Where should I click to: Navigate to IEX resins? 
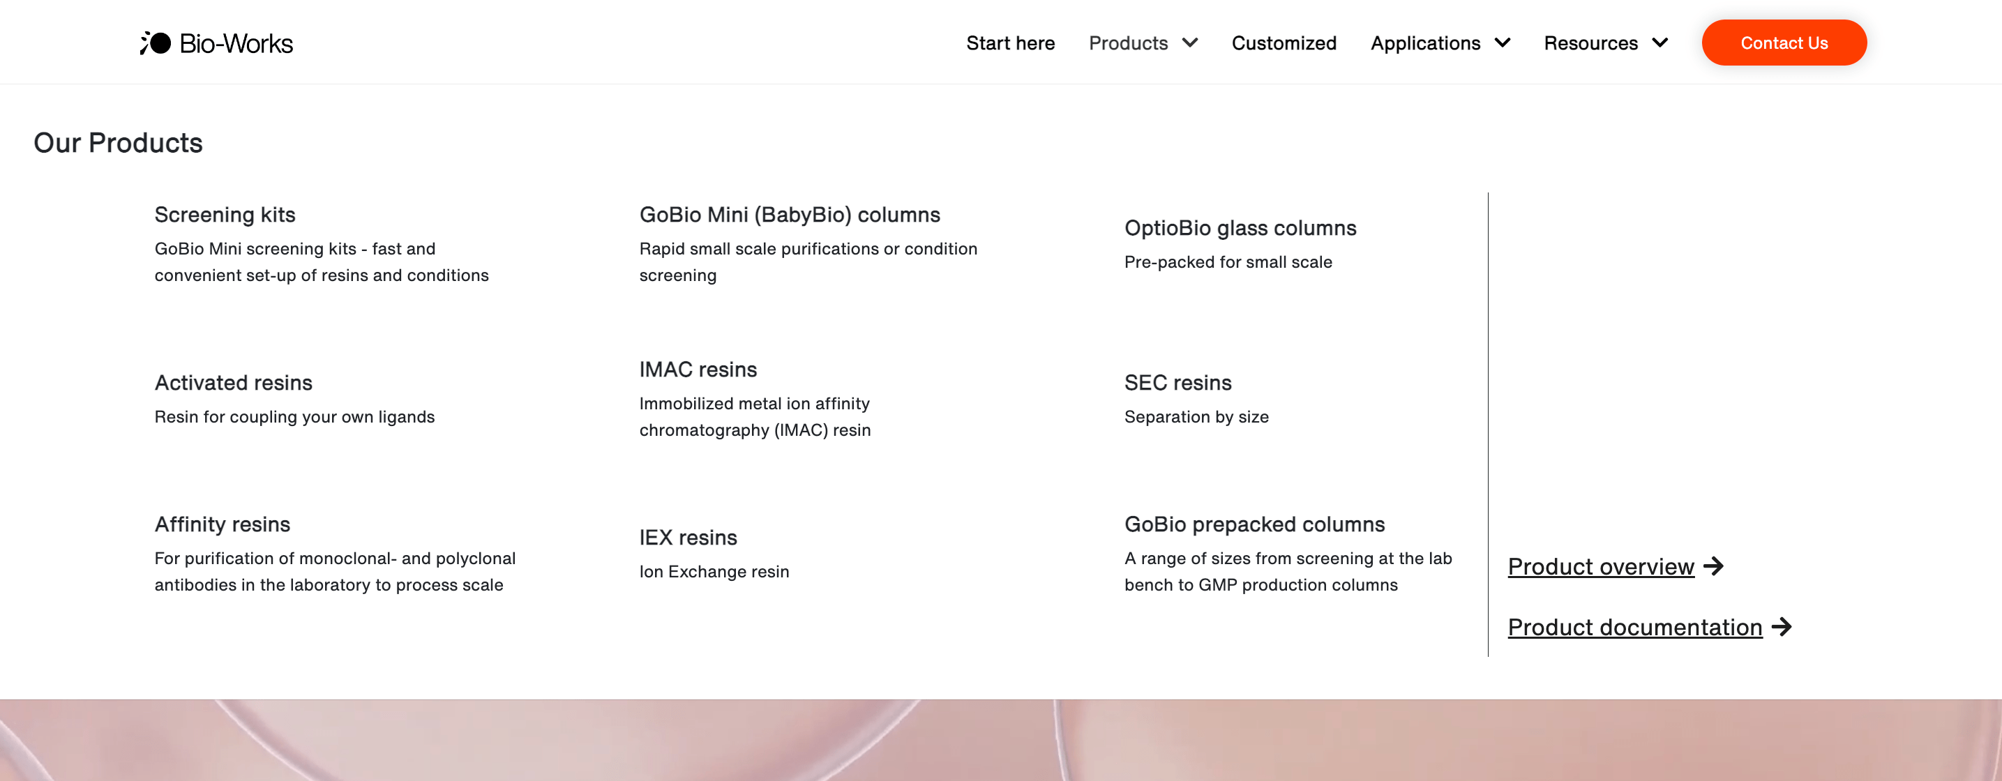pyautogui.click(x=688, y=537)
